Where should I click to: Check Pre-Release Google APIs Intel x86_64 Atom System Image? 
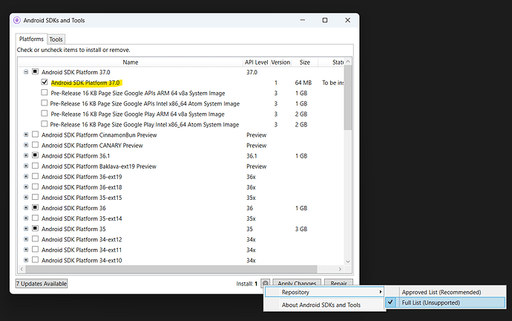click(45, 103)
